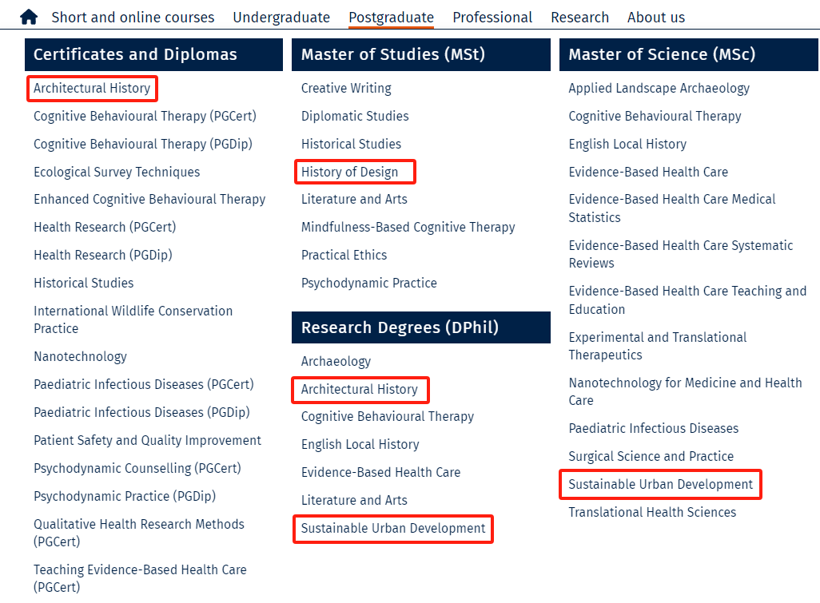Open the Nanotechnology certificate link
The width and height of the screenshot is (820, 603).
pyautogui.click(x=81, y=357)
